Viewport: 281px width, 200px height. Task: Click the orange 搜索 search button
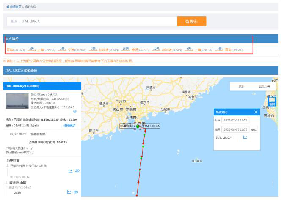(191, 21)
